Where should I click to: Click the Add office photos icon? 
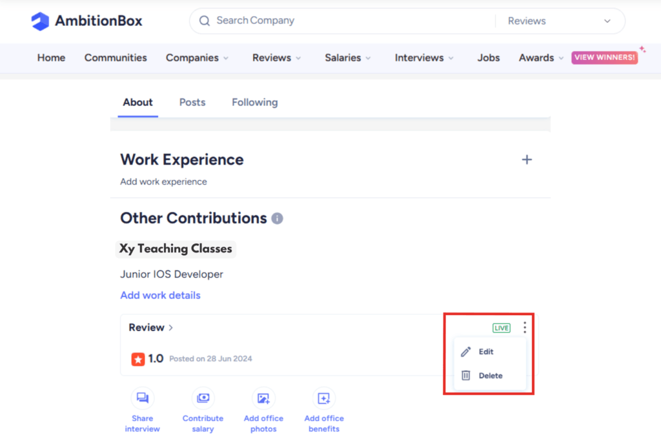click(x=263, y=398)
